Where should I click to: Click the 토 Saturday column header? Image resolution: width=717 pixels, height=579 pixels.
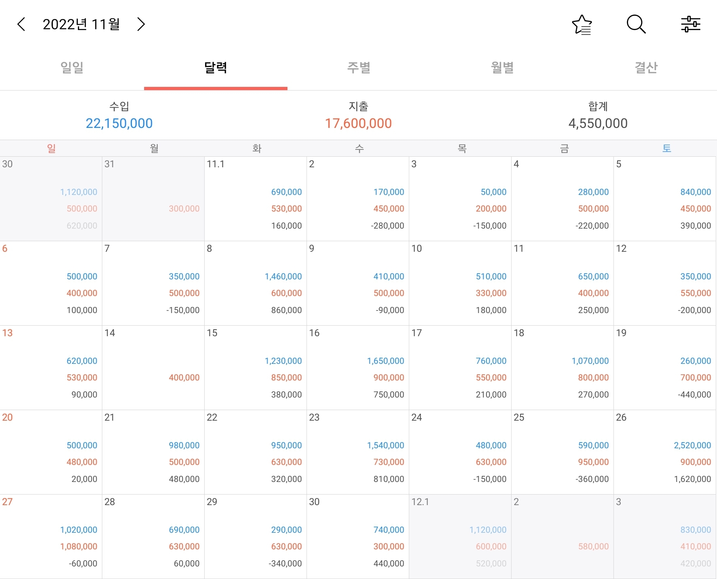coord(667,149)
